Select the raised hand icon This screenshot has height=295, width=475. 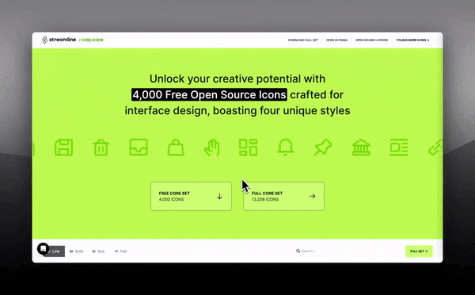pos(211,147)
